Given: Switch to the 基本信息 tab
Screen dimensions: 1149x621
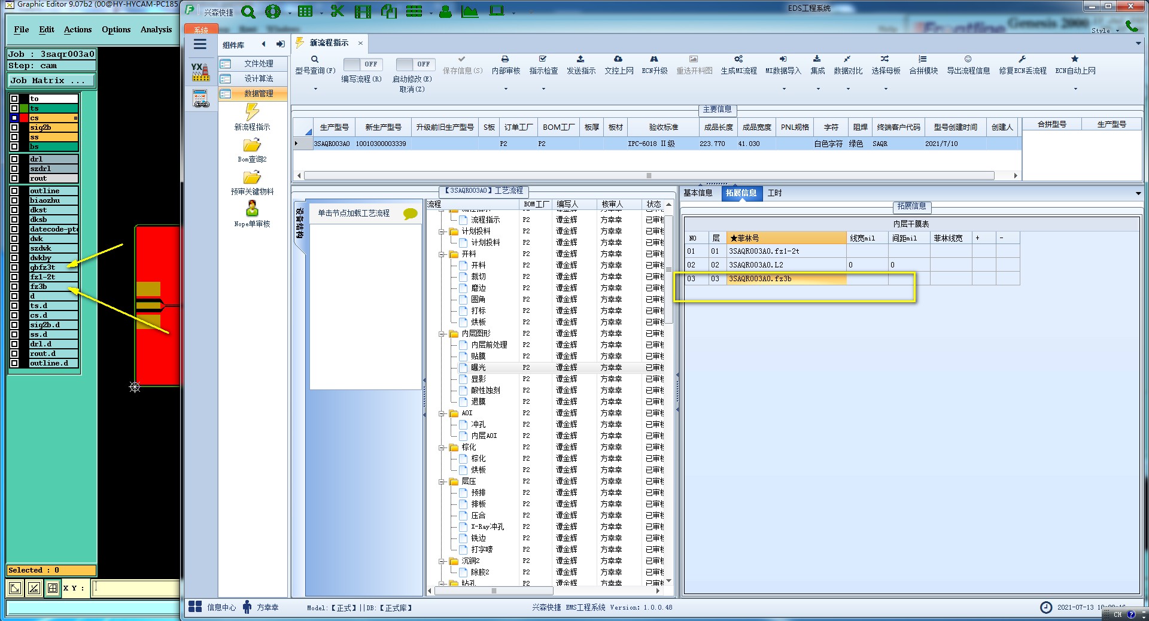Looking at the screenshot, I should (x=698, y=193).
